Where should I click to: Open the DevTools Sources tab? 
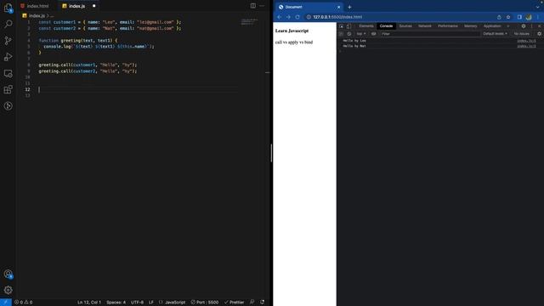pos(405,26)
